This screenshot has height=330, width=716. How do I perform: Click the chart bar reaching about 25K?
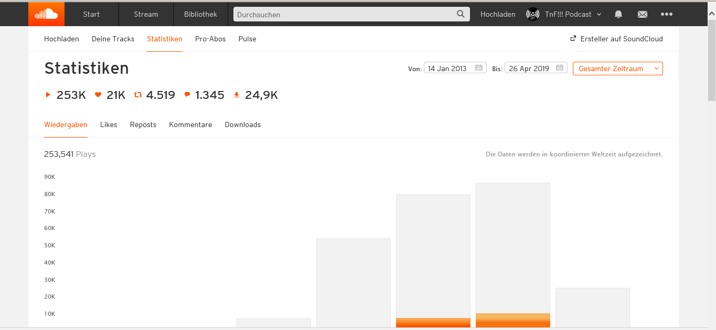[x=592, y=308]
